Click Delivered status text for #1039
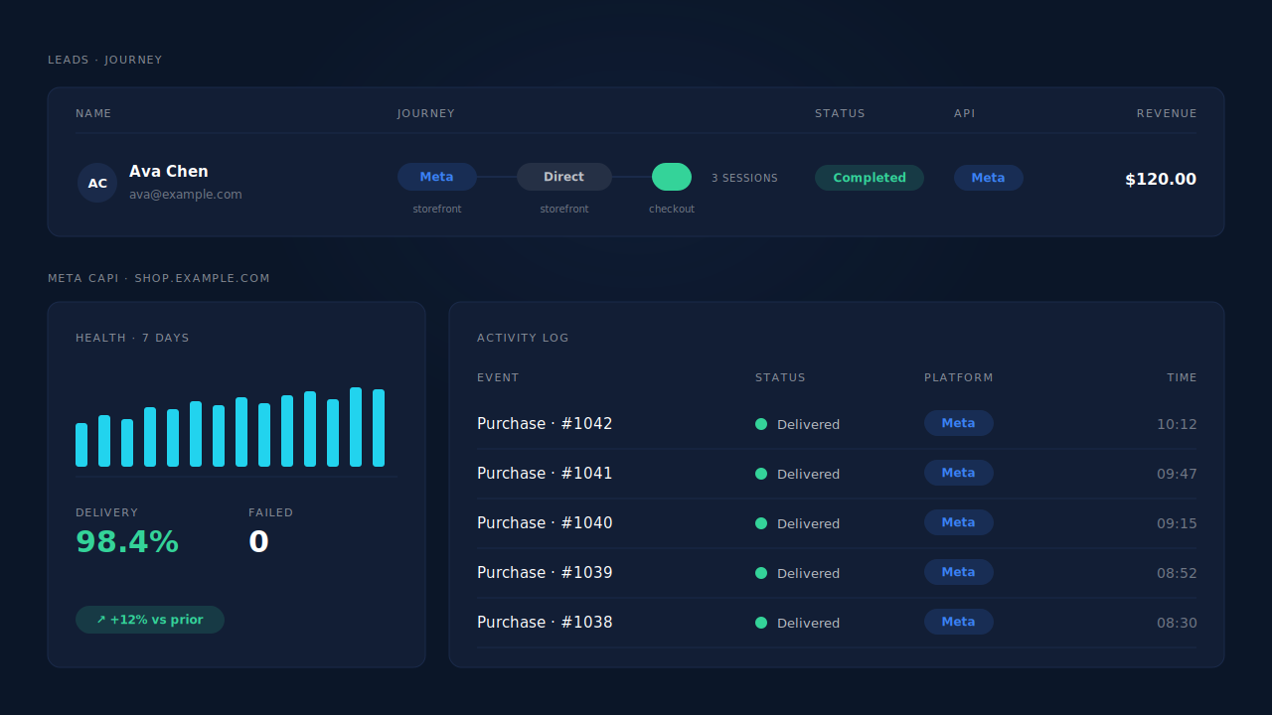Viewport: 1272px width, 715px height. [808, 574]
